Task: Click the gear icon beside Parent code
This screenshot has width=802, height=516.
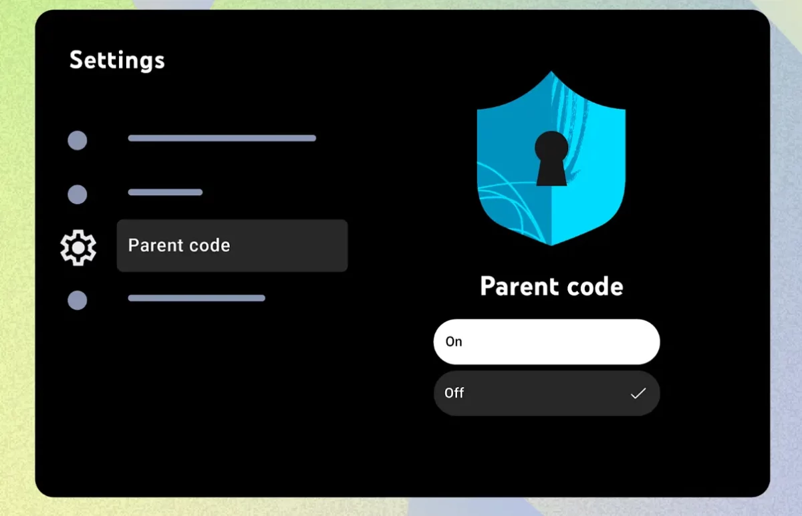Action: 78,247
